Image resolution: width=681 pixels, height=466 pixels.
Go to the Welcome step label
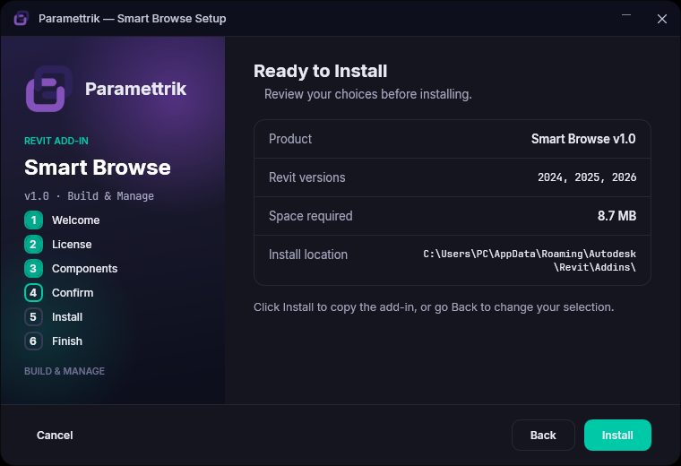click(76, 220)
